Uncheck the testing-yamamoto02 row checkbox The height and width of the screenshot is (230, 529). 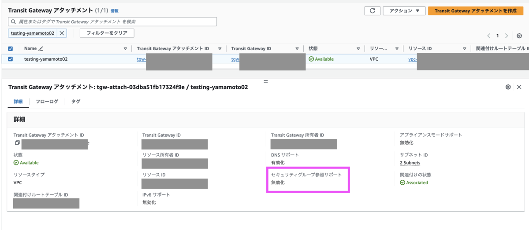point(11,59)
